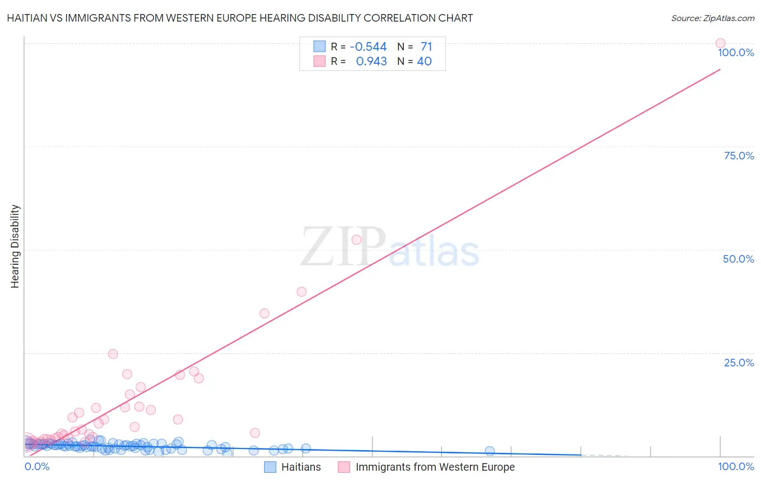Click the pink Immigrants from Western Europe swatch
This screenshot has height=482, width=761.
point(344,467)
